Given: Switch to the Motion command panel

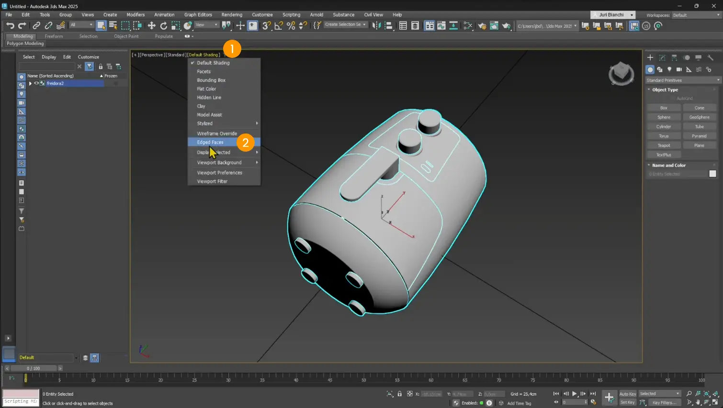Looking at the screenshot, I should point(687,57).
